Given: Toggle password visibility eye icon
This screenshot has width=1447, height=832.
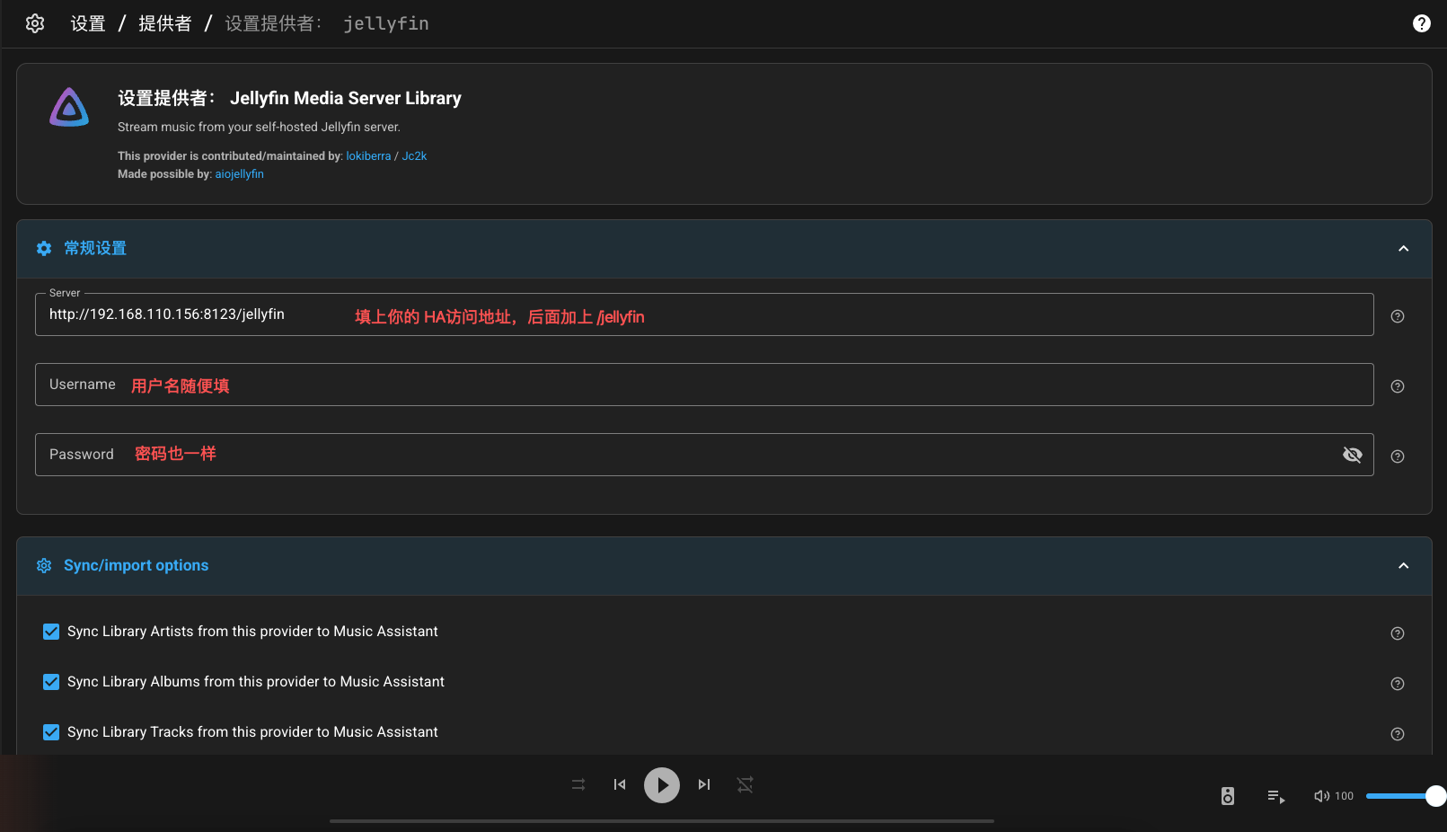Looking at the screenshot, I should [x=1352, y=455].
